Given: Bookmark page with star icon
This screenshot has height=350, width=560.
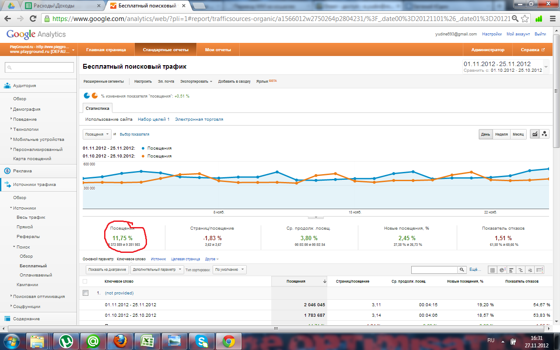Looking at the screenshot, I should (x=525, y=19).
